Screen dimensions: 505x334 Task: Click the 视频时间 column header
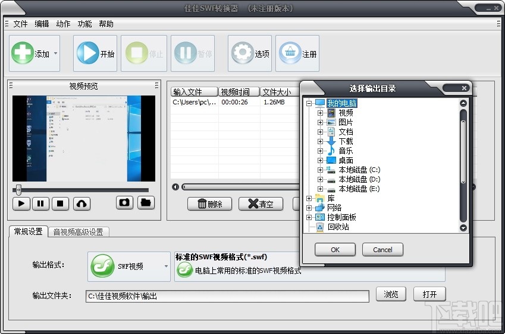pyautogui.click(x=239, y=92)
